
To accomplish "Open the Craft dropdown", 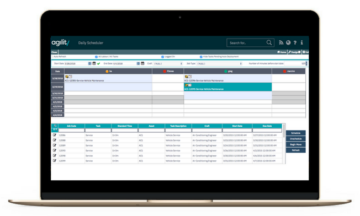I will (168, 64).
